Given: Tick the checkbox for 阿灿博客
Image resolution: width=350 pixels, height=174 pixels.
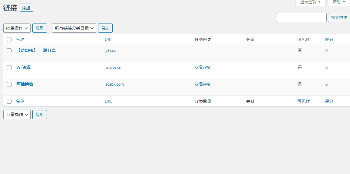Looking at the screenshot, I should [x=9, y=84].
